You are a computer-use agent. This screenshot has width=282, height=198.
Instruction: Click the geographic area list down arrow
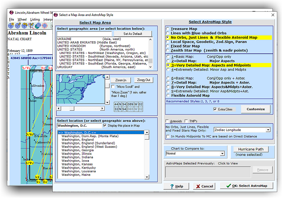pos(150,67)
